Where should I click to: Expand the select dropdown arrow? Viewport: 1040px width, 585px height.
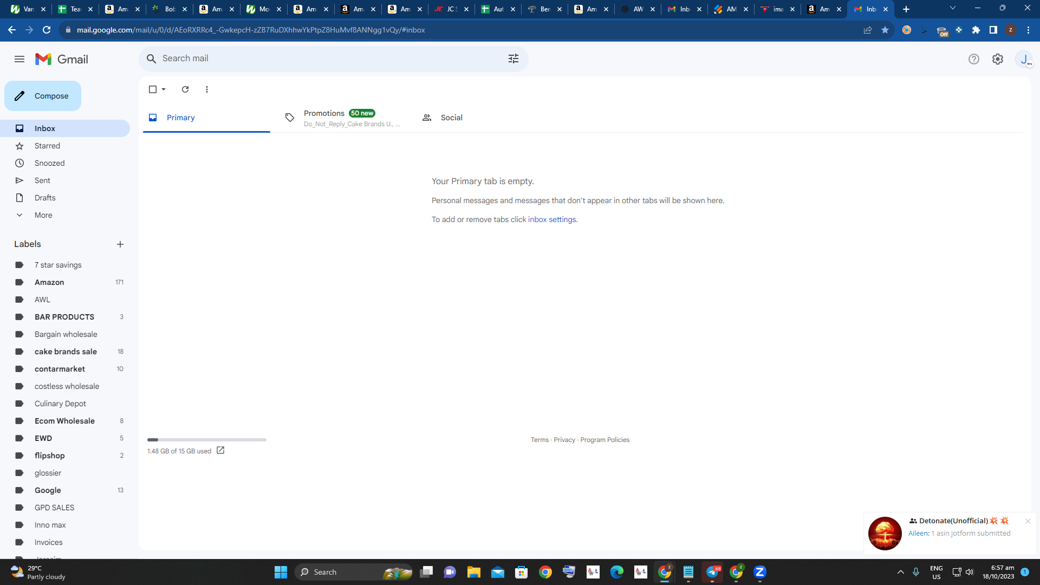click(164, 89)
